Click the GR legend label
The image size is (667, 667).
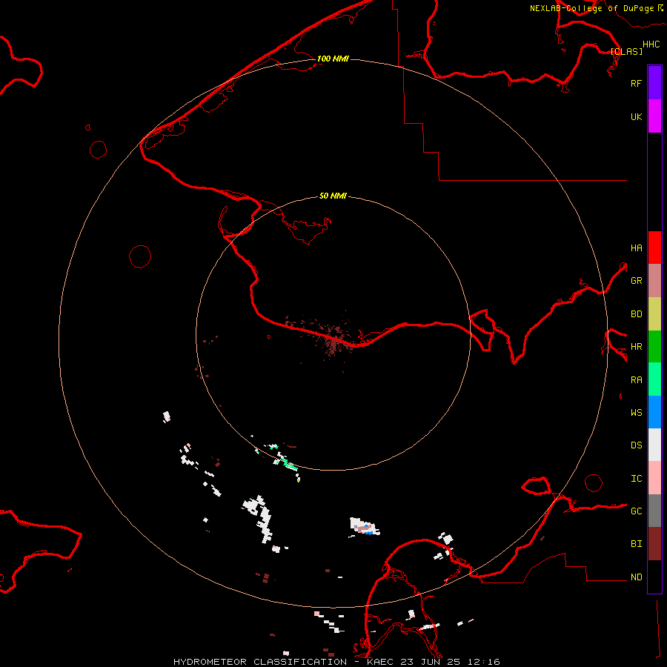point(636,281)
